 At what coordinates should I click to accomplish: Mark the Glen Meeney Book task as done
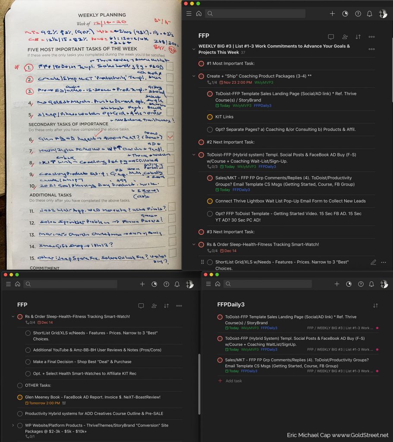point(20,397)
